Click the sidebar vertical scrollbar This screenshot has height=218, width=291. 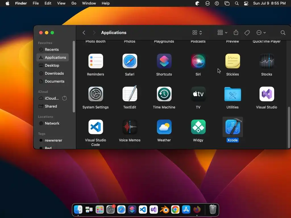point(74,77)
